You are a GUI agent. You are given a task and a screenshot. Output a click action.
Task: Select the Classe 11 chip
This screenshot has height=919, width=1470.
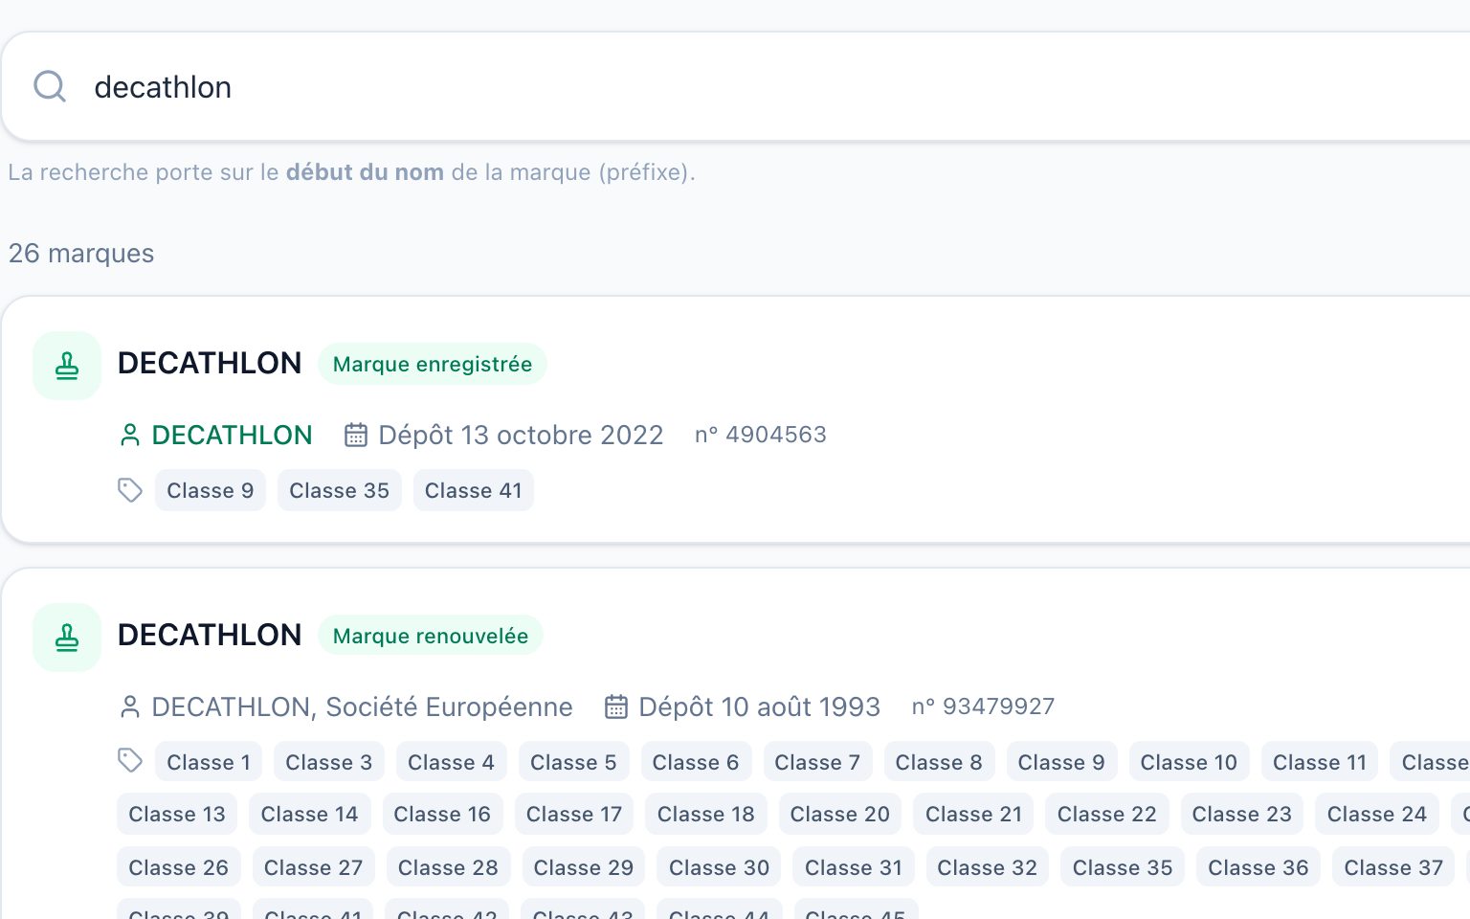[1320, 762]
